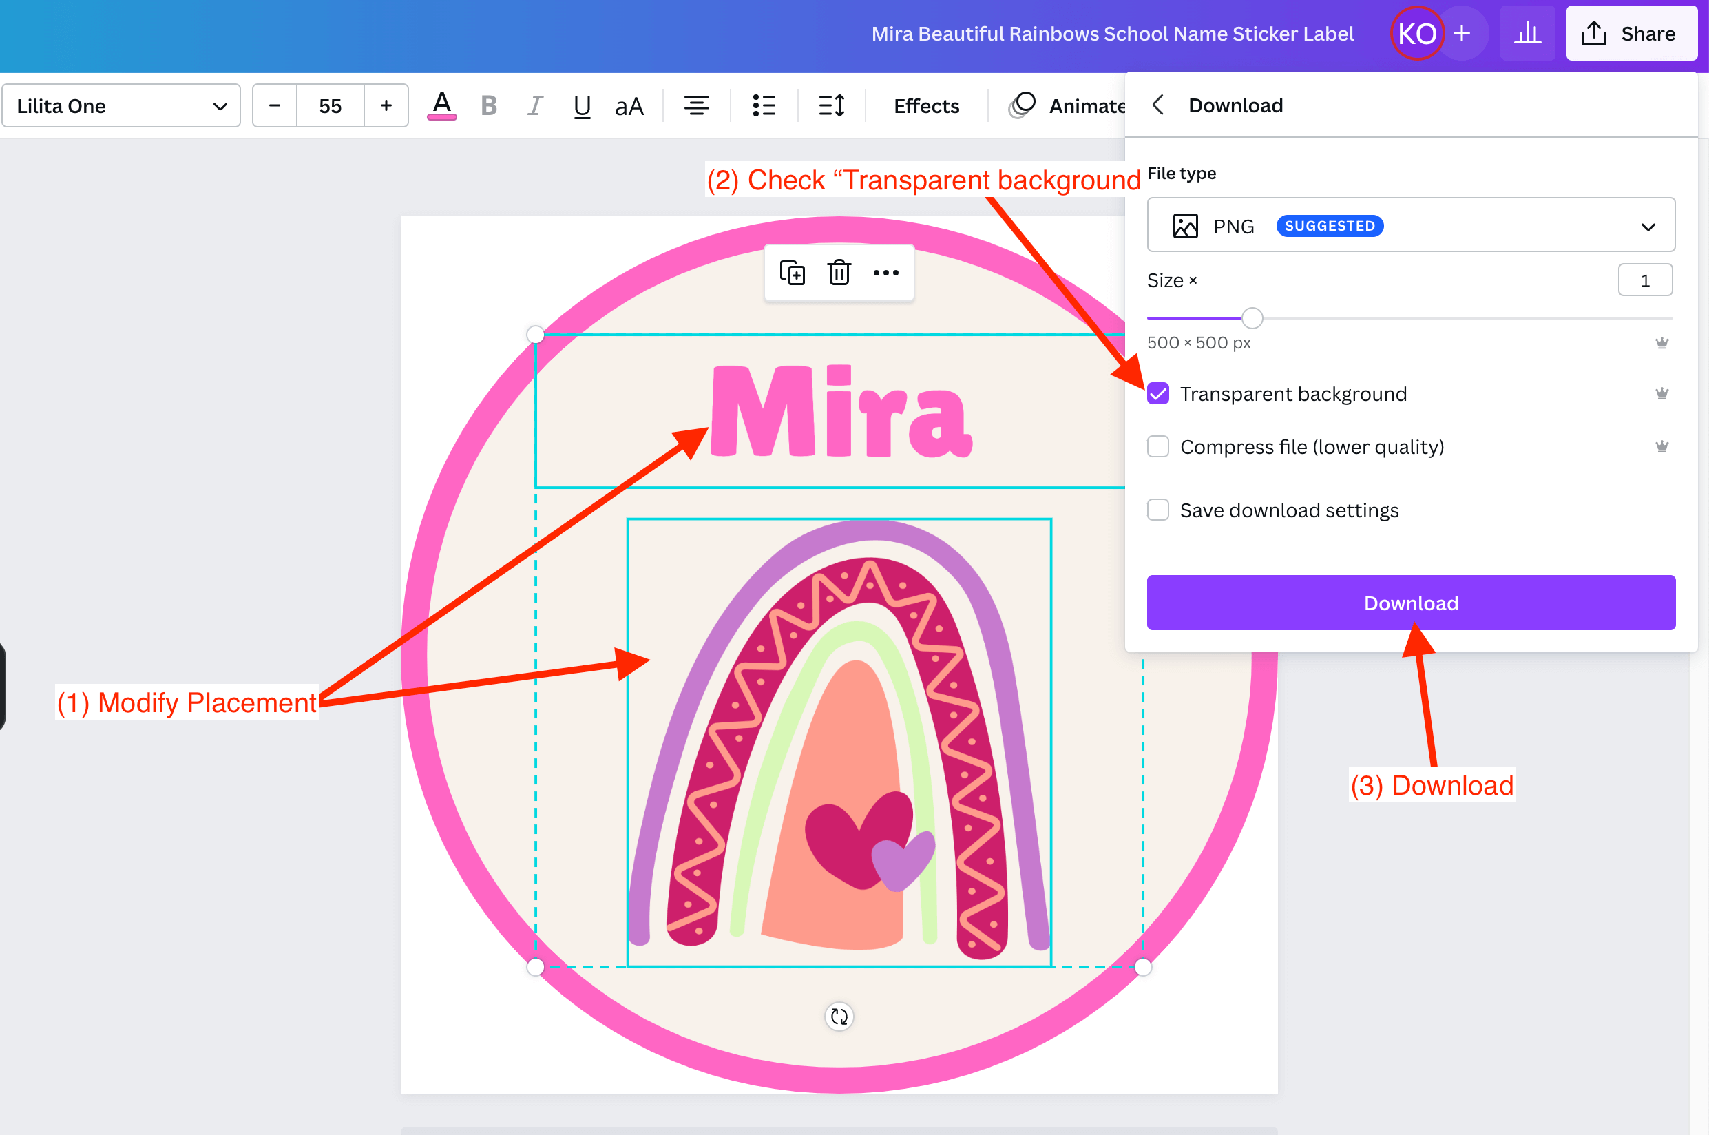Open the Animate option
The width and height of the screenshot is (1709, 1135).
(x=1068, y=106)
